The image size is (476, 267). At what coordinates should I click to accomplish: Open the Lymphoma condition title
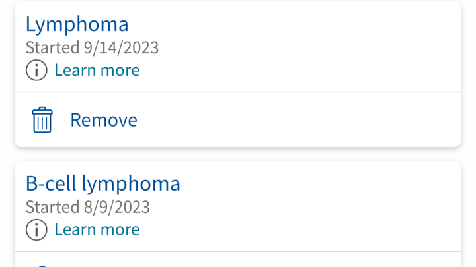coord(77,24)
